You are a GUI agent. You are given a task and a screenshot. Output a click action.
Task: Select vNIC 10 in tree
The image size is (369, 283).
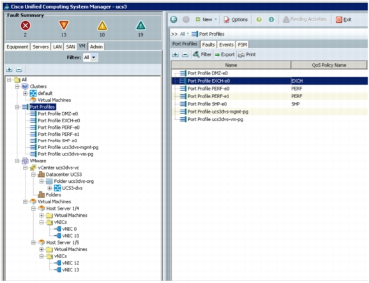71,236
